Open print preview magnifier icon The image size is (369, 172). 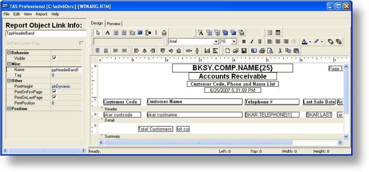tap(270, 50)
